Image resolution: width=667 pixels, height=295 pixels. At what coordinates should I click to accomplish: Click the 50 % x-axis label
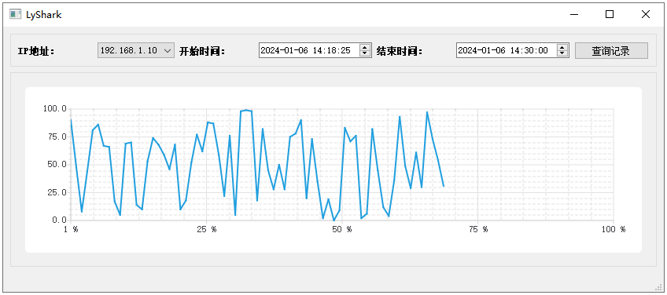[342, 230]
